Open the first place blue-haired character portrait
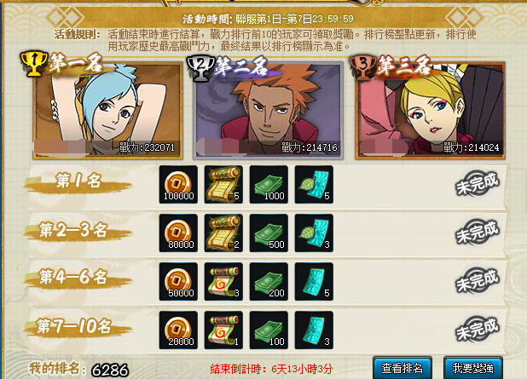 [107, 111]
